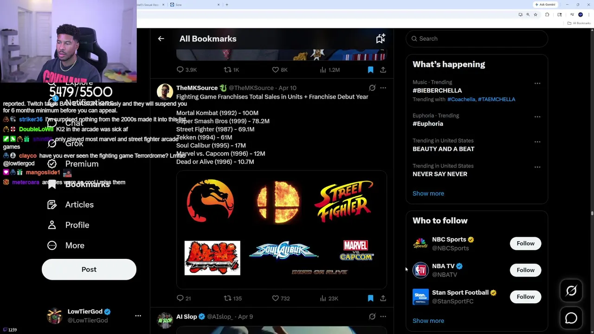Open the floating messages chat button
Screen dimensions: 594x334
tap(571, 318)
